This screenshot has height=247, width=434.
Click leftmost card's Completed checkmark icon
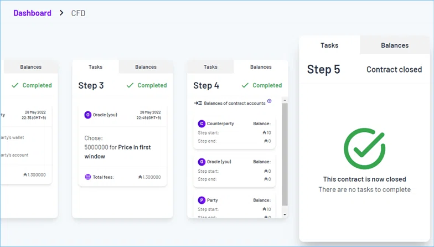(15, 85)
